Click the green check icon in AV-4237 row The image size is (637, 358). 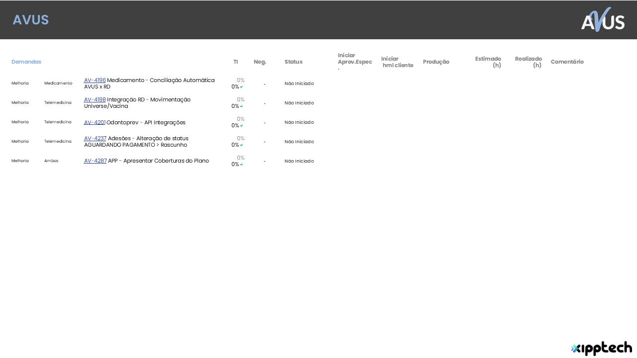242,145
